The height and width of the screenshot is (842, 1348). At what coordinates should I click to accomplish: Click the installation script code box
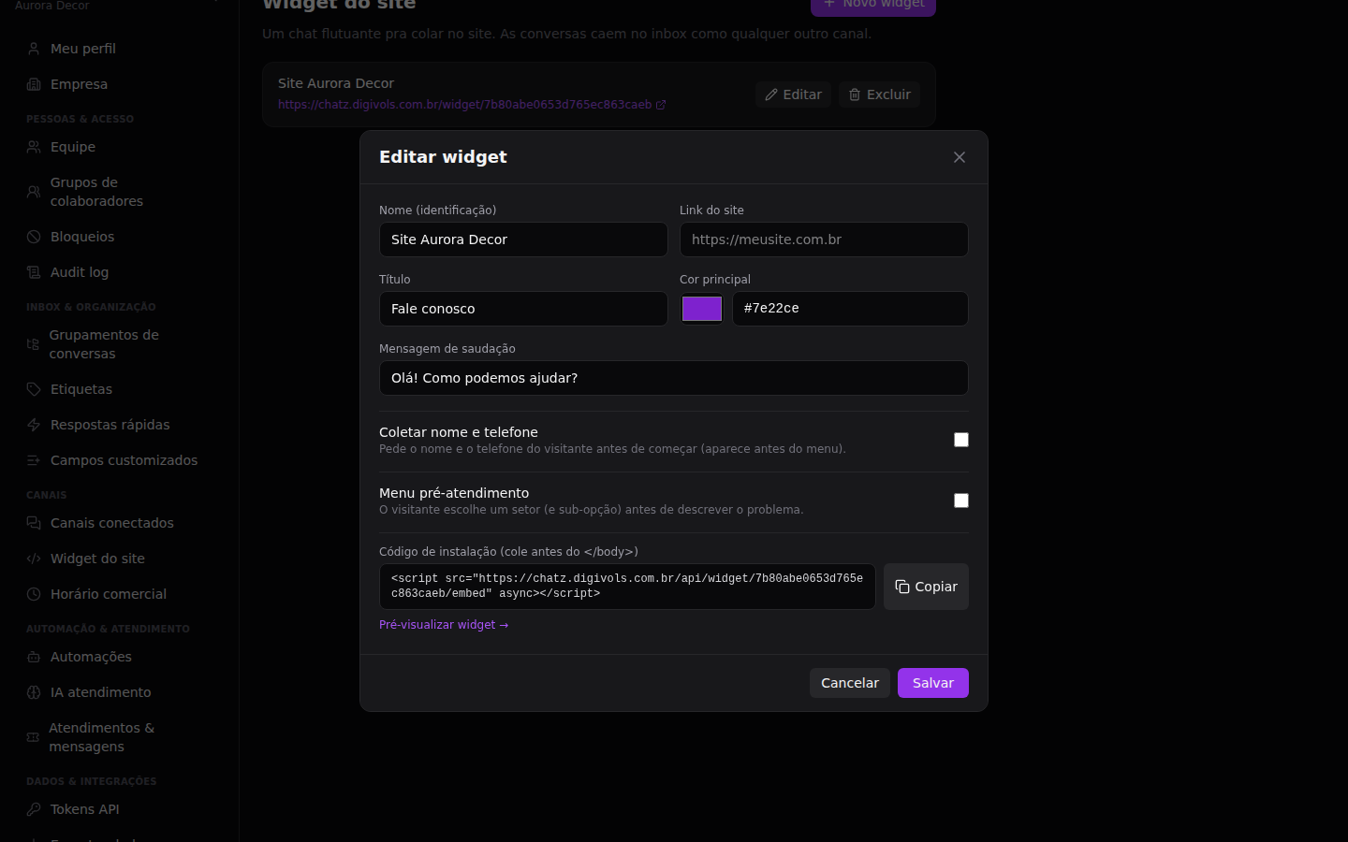pyautogui.click(x=627, y=587)
